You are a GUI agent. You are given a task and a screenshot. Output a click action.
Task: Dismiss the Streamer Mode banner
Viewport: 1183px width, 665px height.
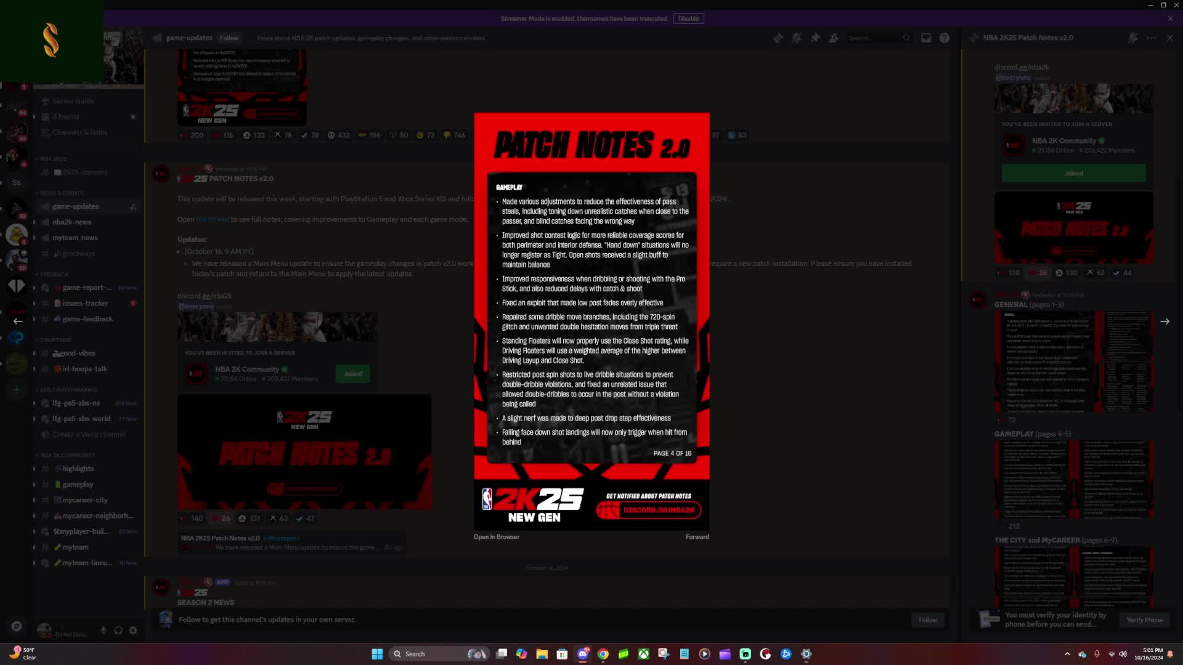[x=1170, y=18]
